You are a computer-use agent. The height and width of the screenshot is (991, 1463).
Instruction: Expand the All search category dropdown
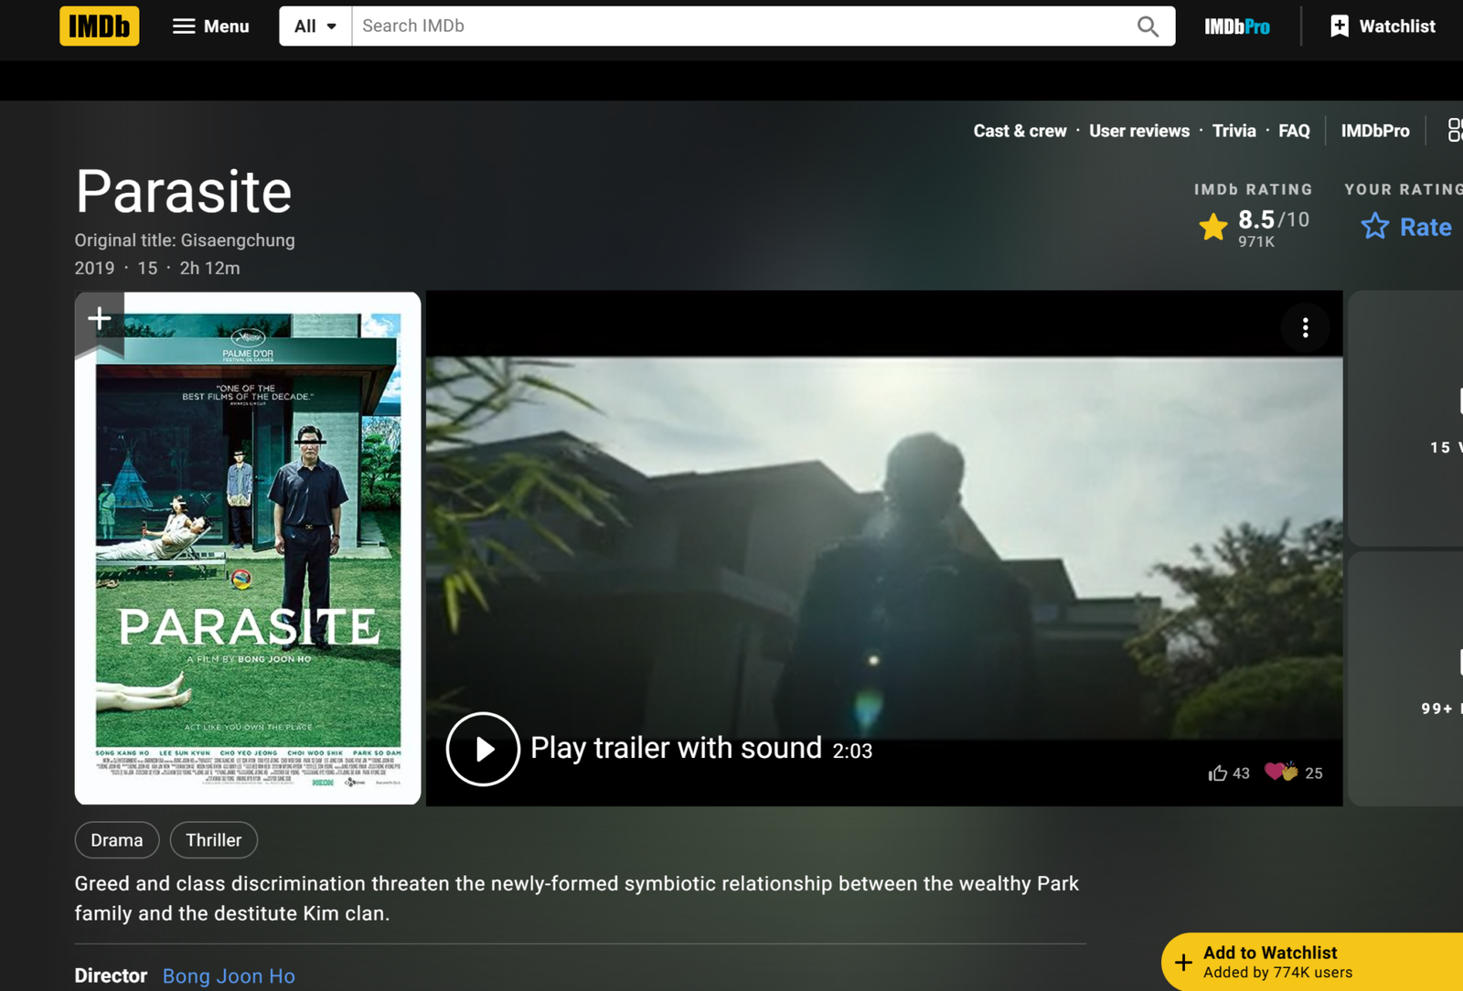(x=315, y=27)
